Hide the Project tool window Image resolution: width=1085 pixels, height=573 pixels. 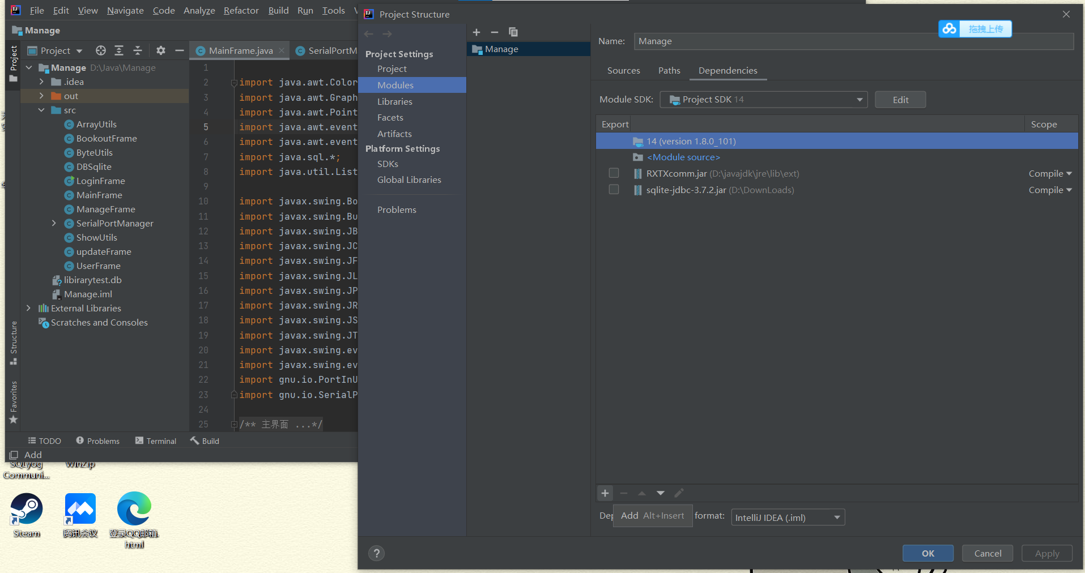pyautogui.click(x=180, y=50)
